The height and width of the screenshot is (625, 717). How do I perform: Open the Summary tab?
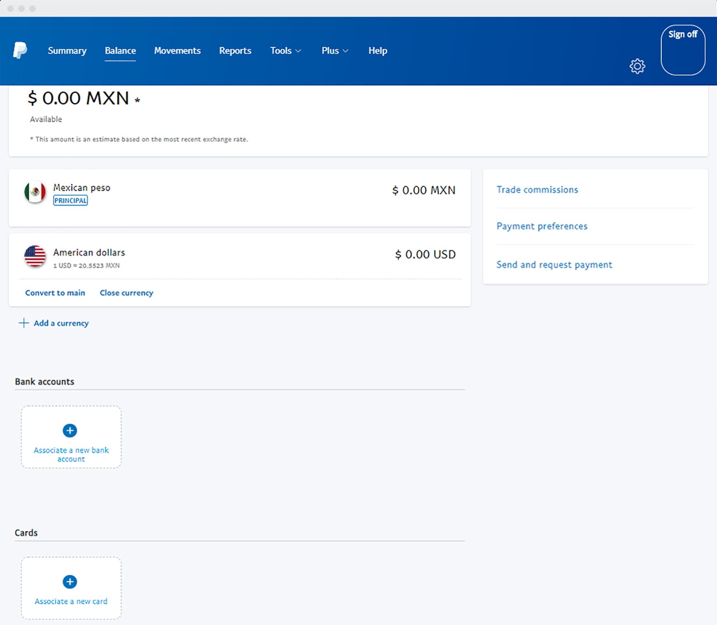pyautogui.click(x=67, y=51)
